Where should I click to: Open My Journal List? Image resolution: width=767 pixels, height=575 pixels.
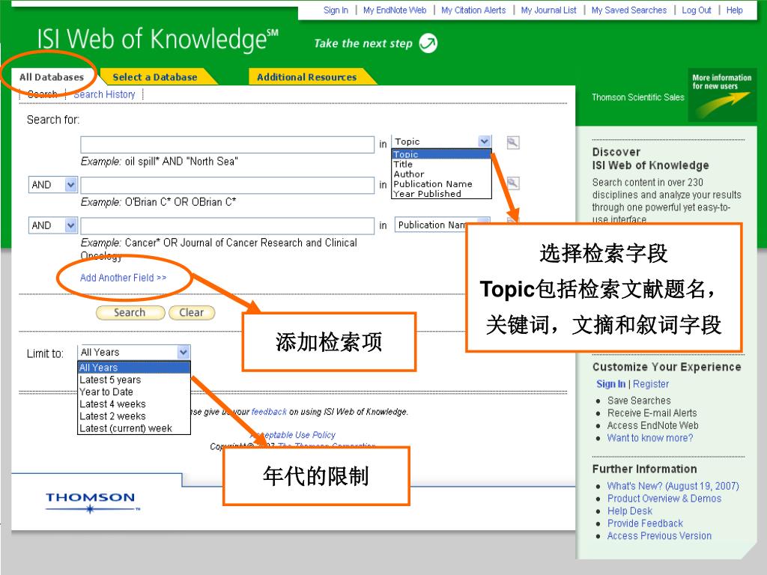pos(548,10)
